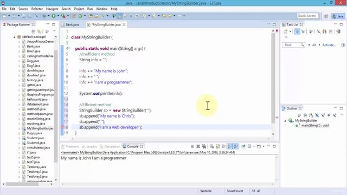Open the Project menu
Image resolution: width=347 pixels, height=195 pixels.
(x=79, y=9)
